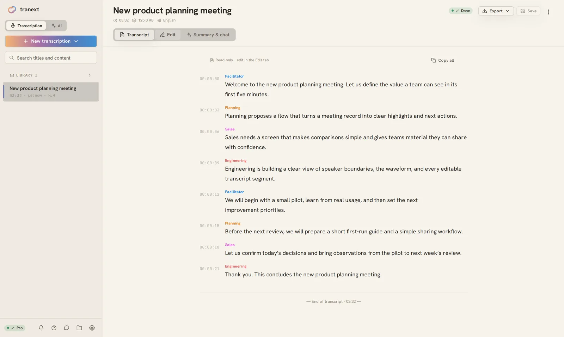The width and height of the screenshot is (564, 337).
Task: Click timestamp 00:00:12
Action: click(209, 194)
